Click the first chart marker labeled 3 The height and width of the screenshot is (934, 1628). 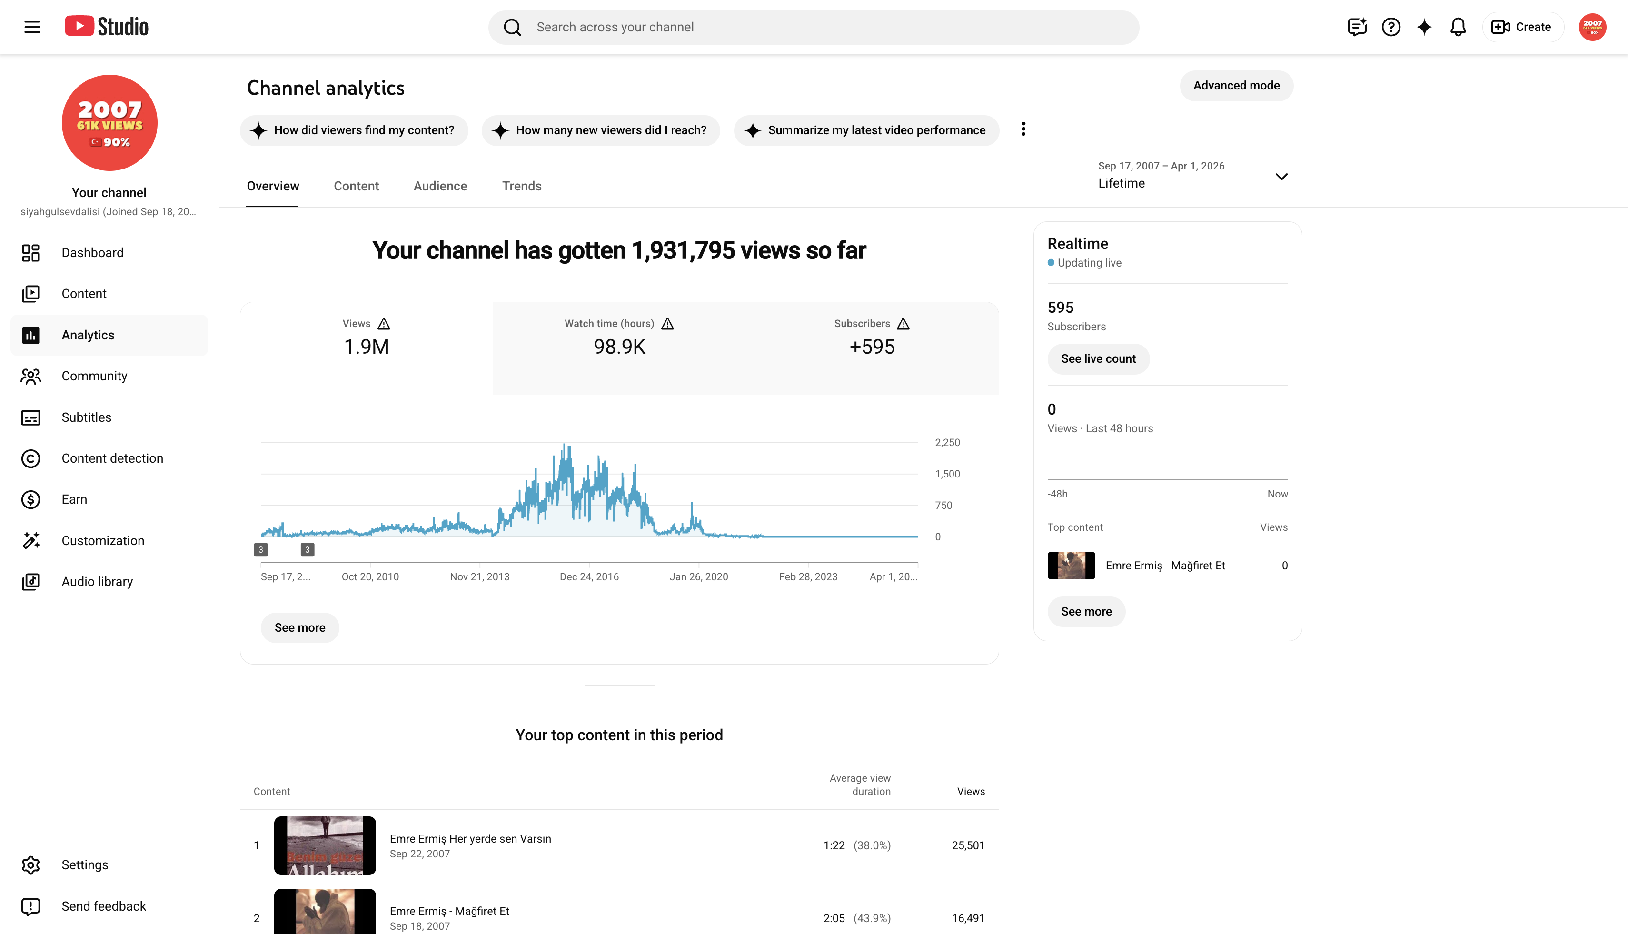click(x=260, y=550)
